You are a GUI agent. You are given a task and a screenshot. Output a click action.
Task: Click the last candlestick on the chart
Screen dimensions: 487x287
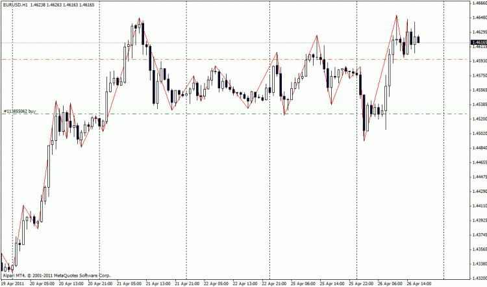pos(419,40)
